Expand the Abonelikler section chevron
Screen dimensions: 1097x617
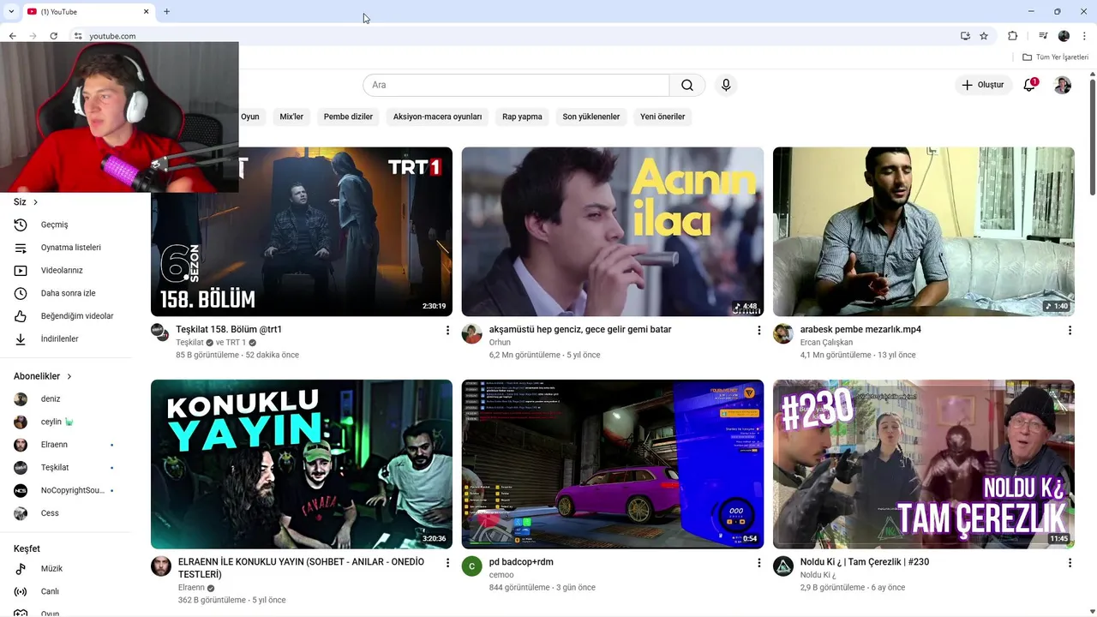69,376
